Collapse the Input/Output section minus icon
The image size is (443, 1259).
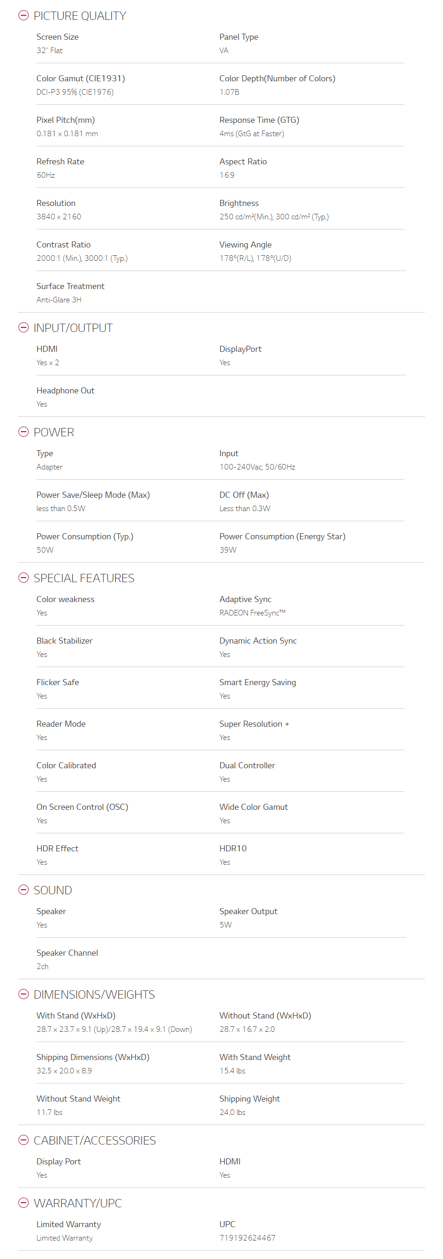click(24, 327)
